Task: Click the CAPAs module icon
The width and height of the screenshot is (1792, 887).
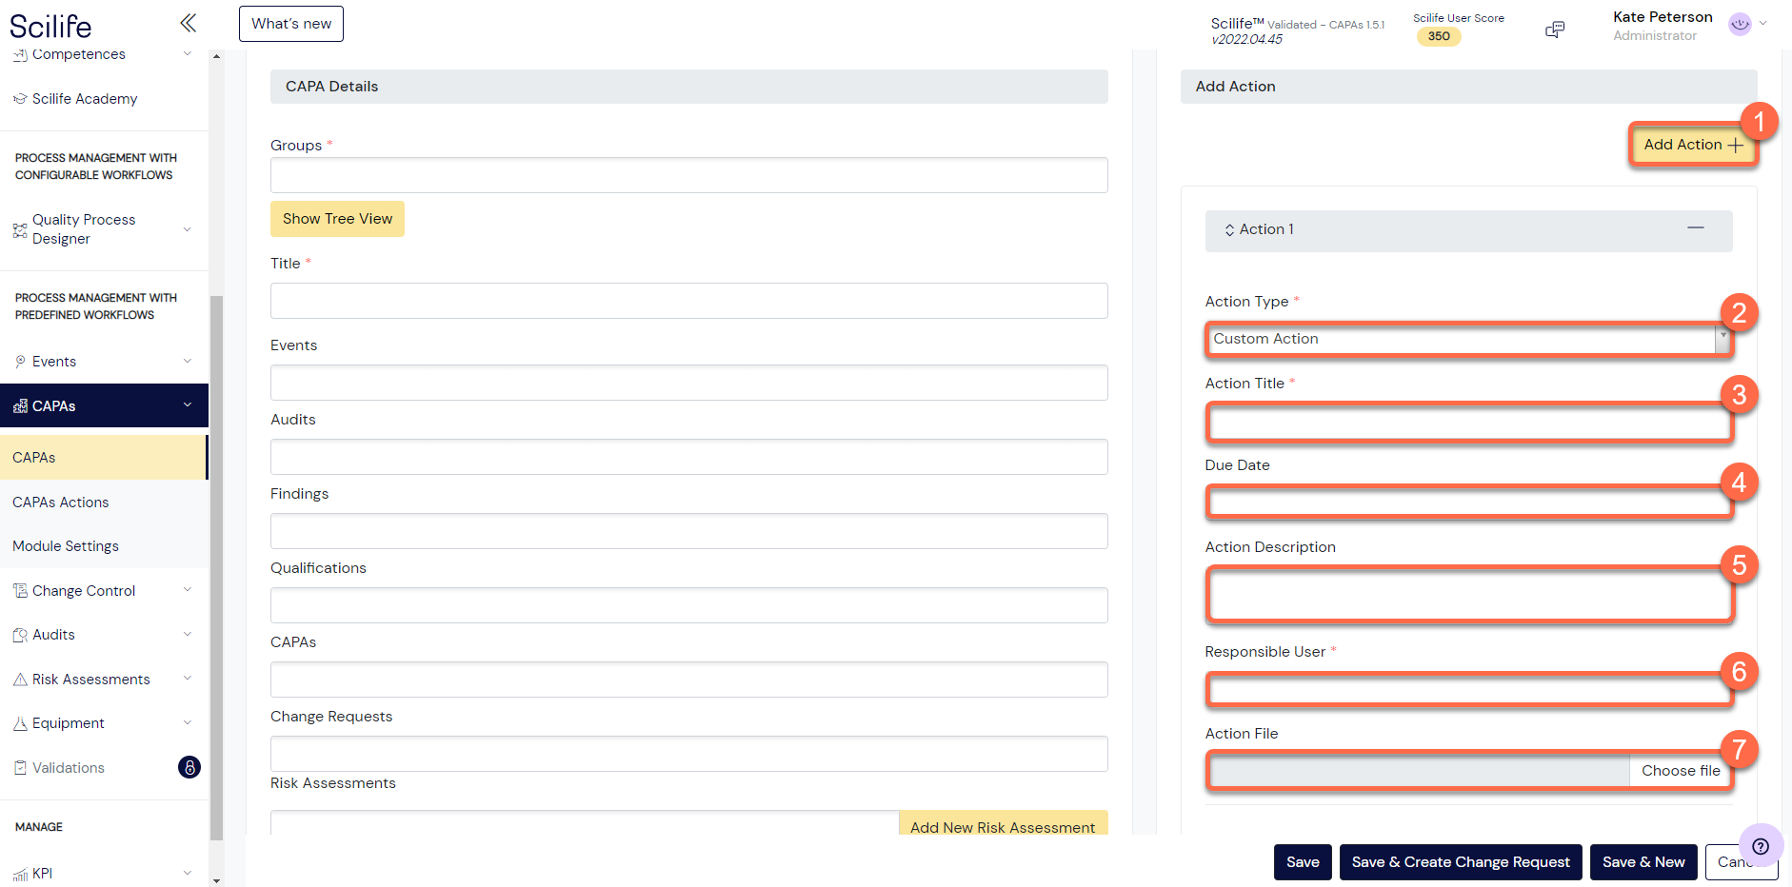Action: tap(20, 406)
